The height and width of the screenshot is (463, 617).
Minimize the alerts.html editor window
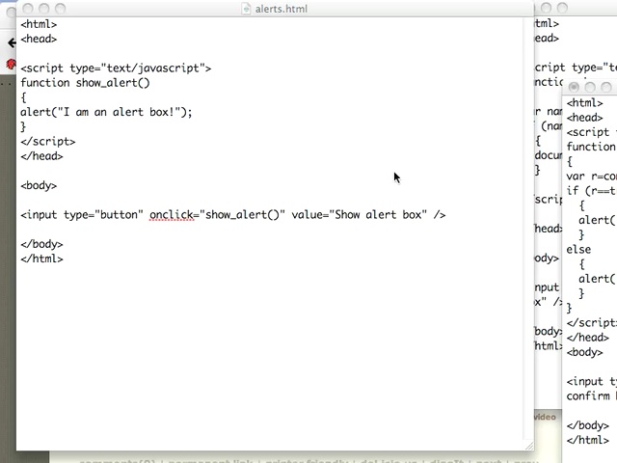point(44,9)
